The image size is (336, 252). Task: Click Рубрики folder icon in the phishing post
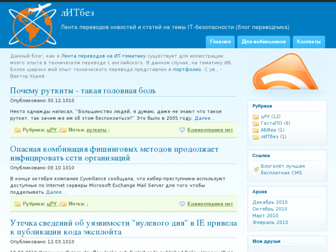click(x=18, y=204)
